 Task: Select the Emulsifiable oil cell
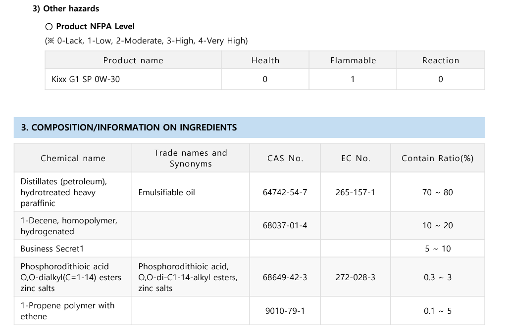coord(191,192)
